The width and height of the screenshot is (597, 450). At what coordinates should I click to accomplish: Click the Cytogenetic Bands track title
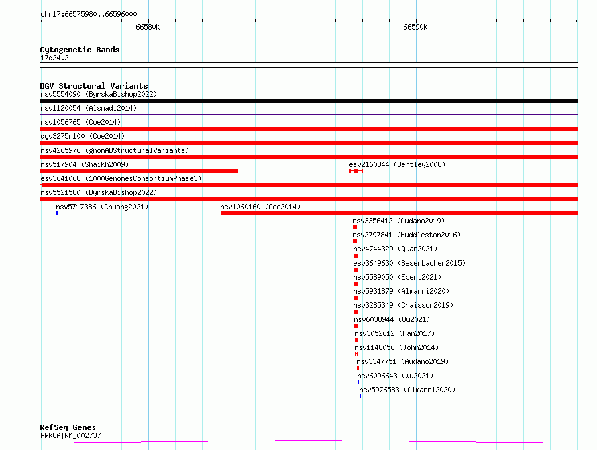pyautogui.click(x=80, y=50)
